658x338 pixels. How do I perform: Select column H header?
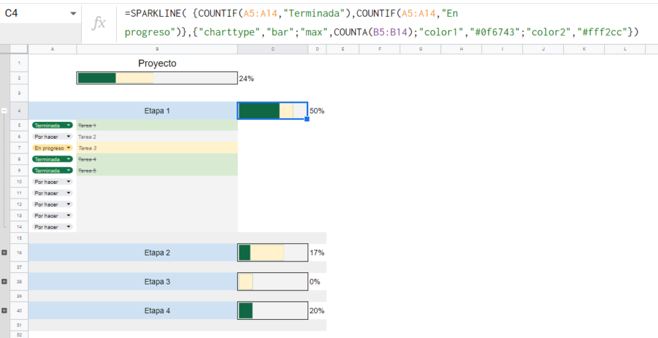click(x=462, y=49)
